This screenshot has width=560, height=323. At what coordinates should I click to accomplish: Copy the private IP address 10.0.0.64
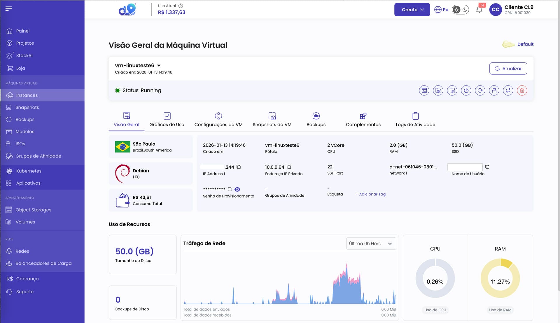pos(289,167)
